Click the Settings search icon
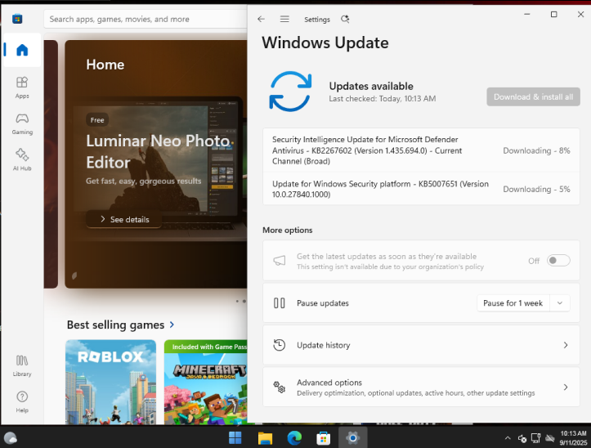 (x=345, y=19)
